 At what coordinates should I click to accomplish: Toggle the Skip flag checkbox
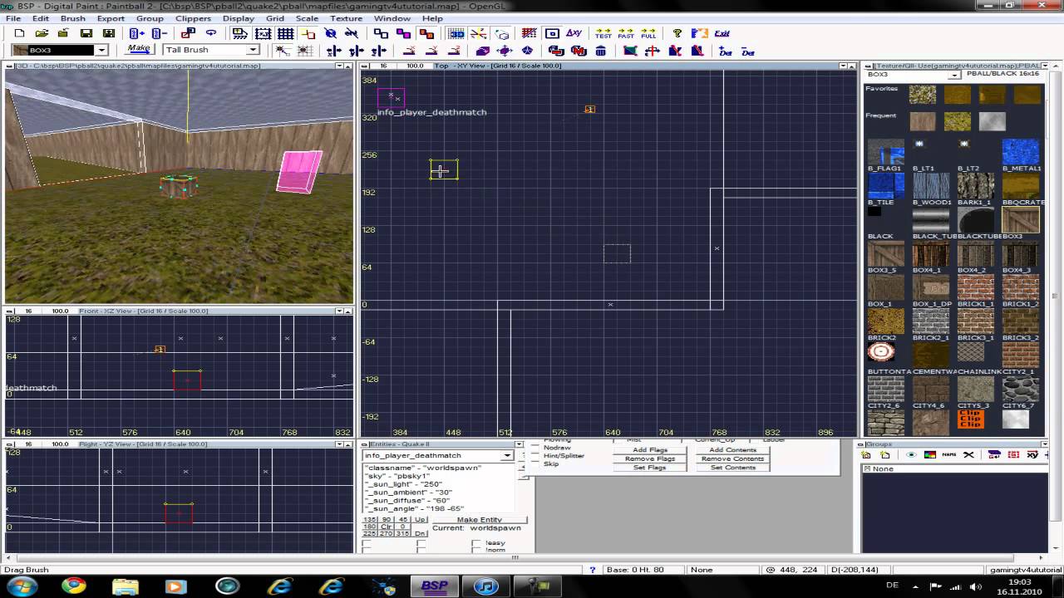point(534,464)
